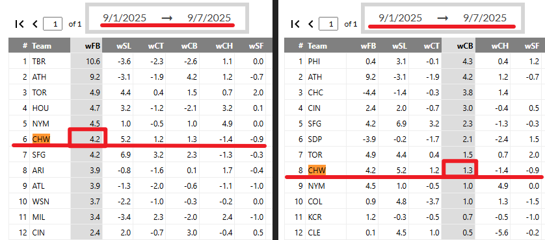The width and height of the screenshot is (545, 240).
Task: Click the previous-page arrow in left table
Action: tap(34, 24)
